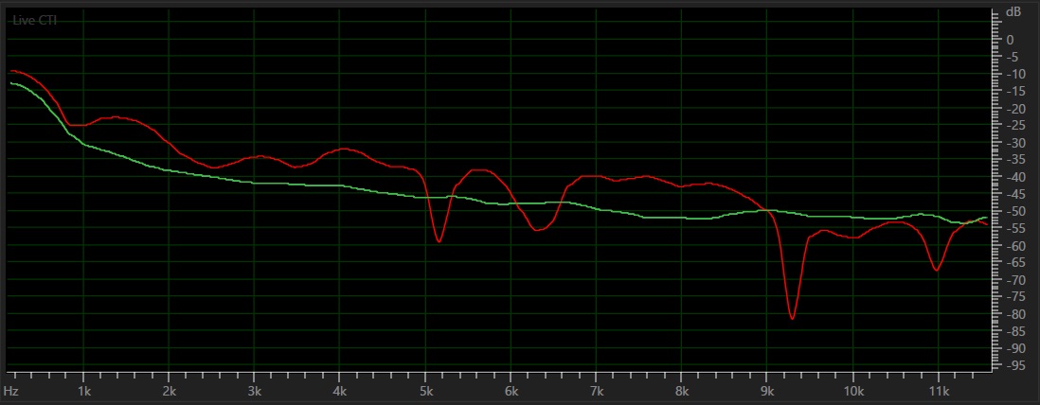Select the 7k frequency axis label
Viewport: 1040px width, 405px height.
tap(597, 390)
